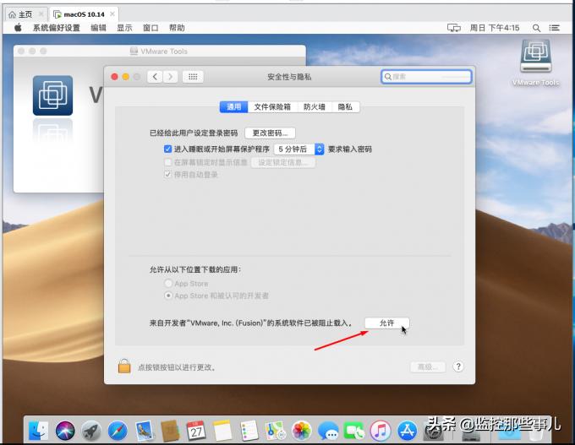This screenshot has height=445, width=575.
Task: Click the 更改密码 button
Action: [270, 133]
